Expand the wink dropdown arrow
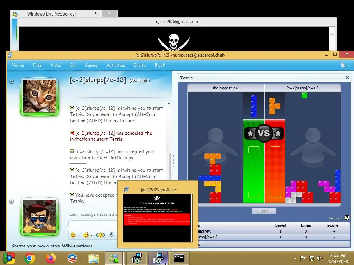Image resolution: width=354 pixels, height=265 pixels. [x=91, y=235]
